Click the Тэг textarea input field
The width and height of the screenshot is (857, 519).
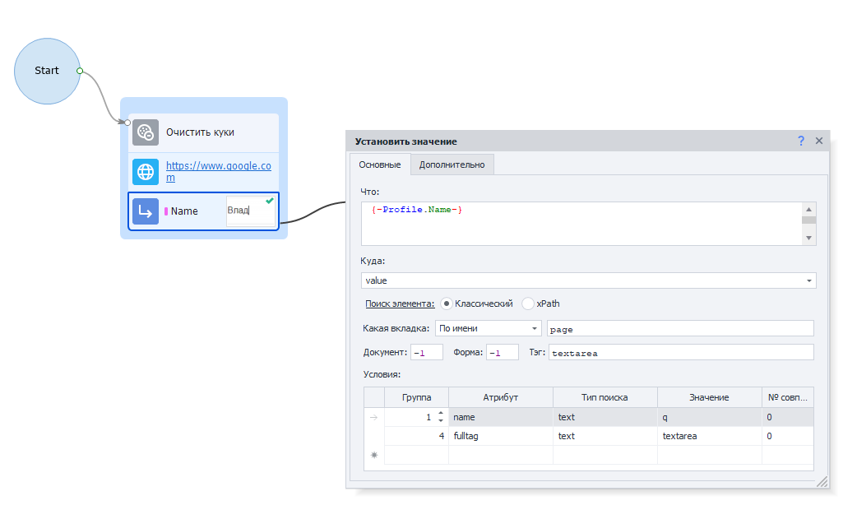680,353
